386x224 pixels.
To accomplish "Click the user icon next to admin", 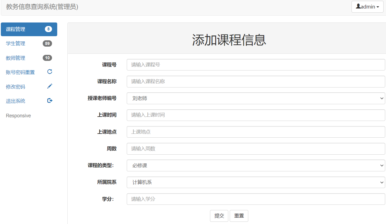I will pos(358,6).
